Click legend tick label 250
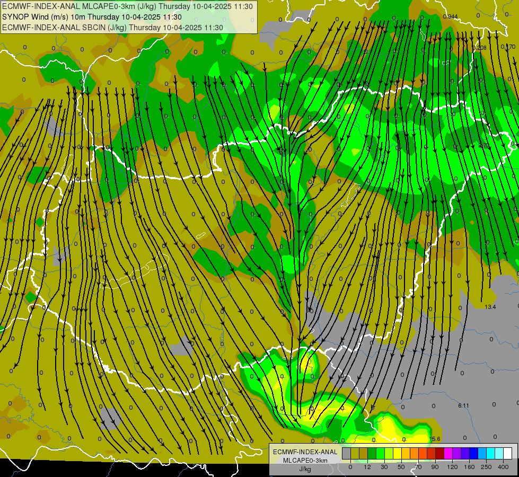This screenshot has width=519, height=477. tap(486, 467)
